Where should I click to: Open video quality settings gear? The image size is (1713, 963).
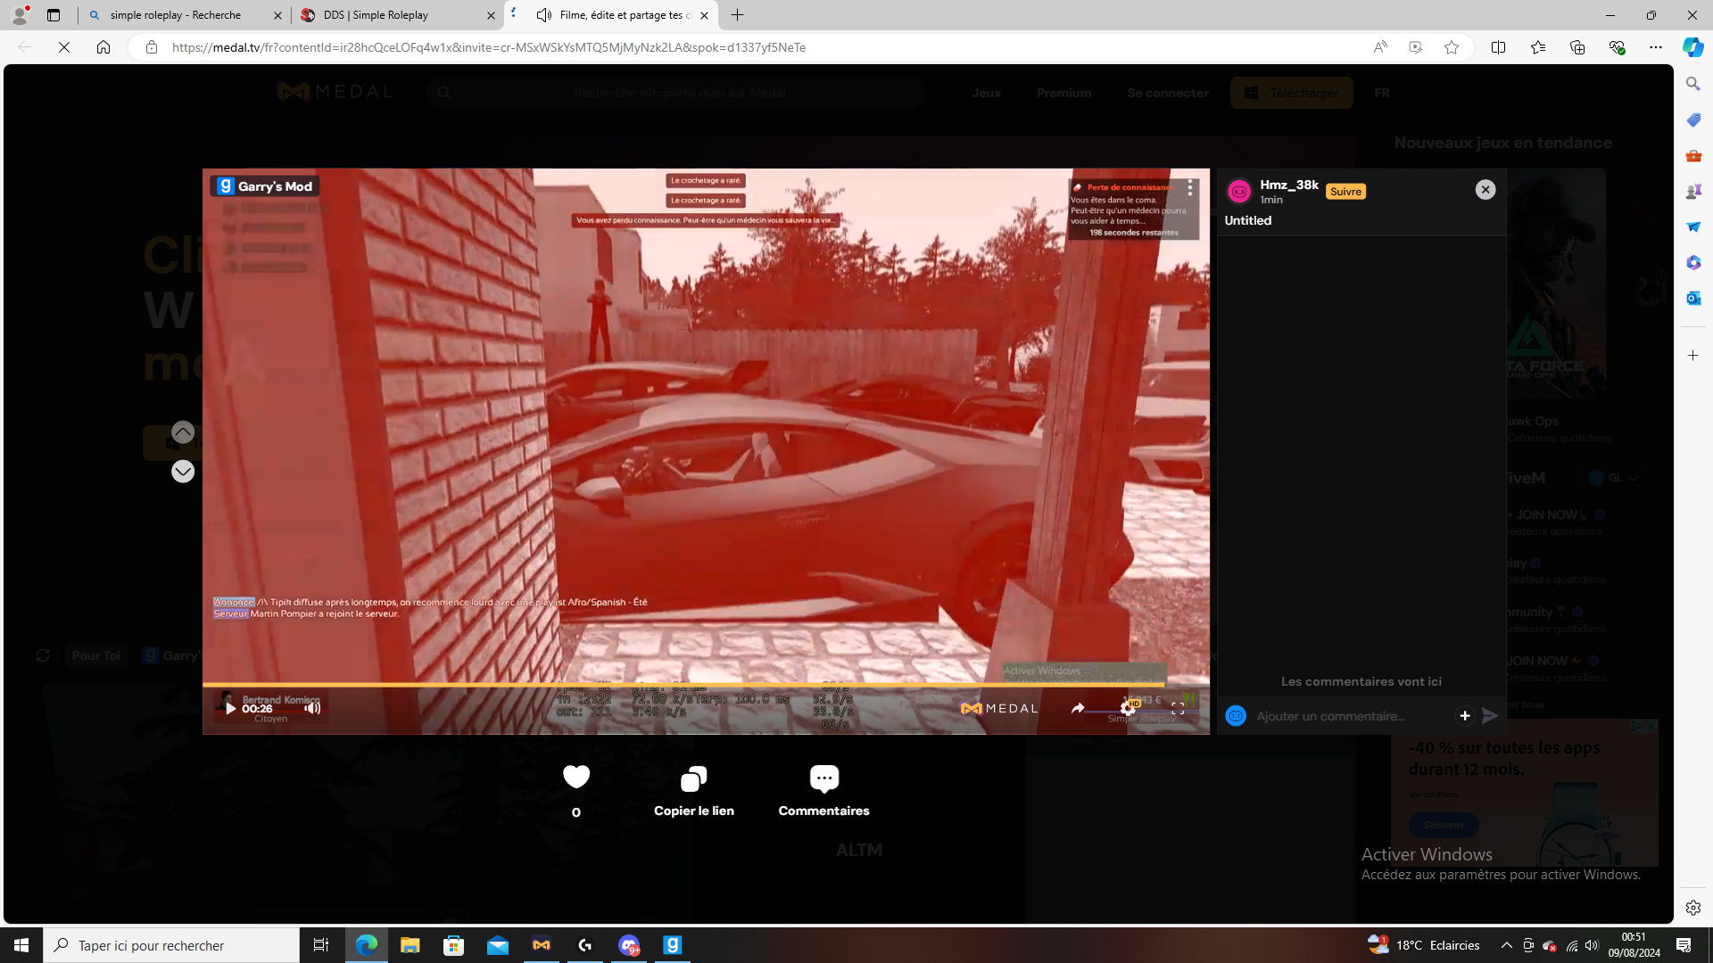1128,709
